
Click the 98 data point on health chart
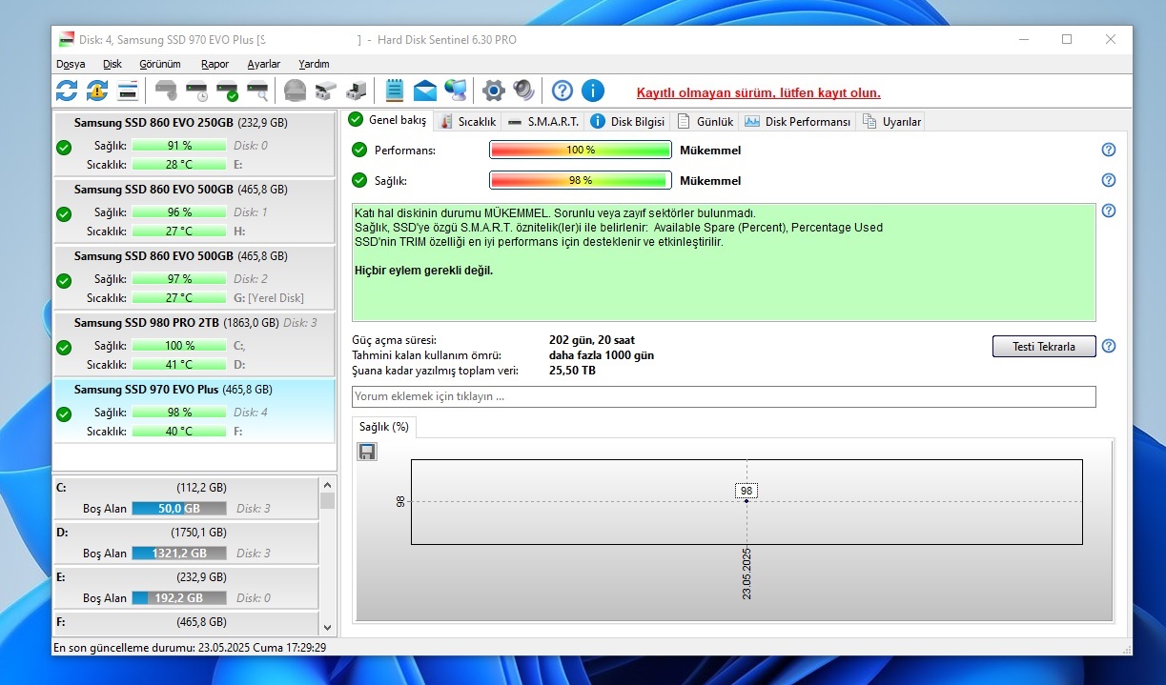click(747, 500)
